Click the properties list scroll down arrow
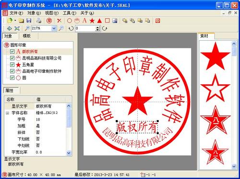Screen dimensions: 240x179 coord(69,153)
